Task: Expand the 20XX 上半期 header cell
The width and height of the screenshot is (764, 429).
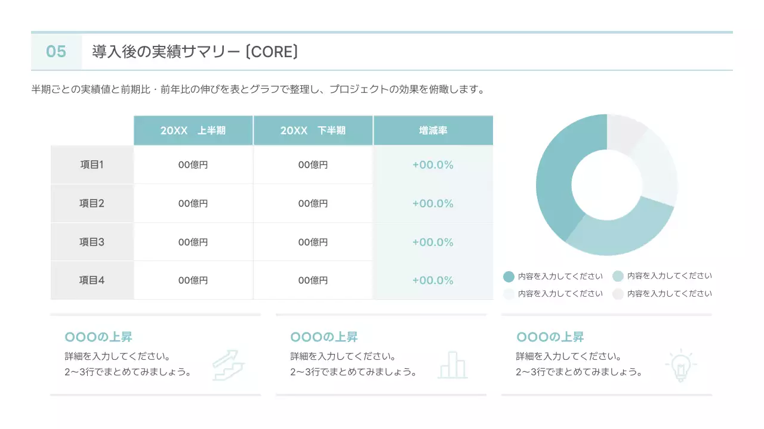Action: point(193,130)
